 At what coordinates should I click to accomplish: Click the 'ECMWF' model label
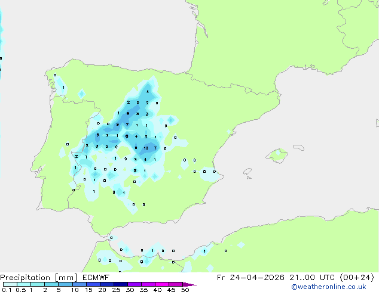[x=96, y=278]
